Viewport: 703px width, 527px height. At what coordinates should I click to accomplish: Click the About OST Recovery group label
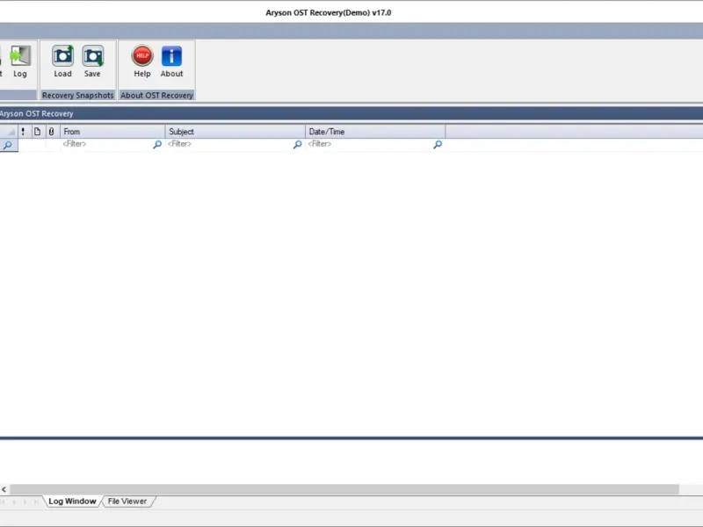[x=157, y=96]
